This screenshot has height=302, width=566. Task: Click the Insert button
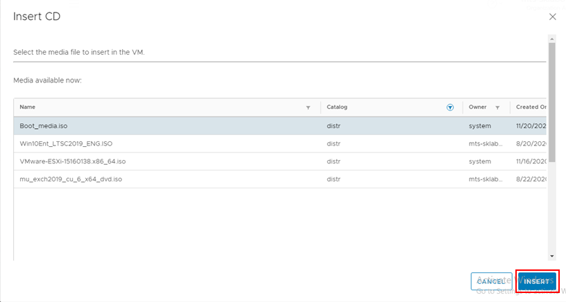click(536, 281)
